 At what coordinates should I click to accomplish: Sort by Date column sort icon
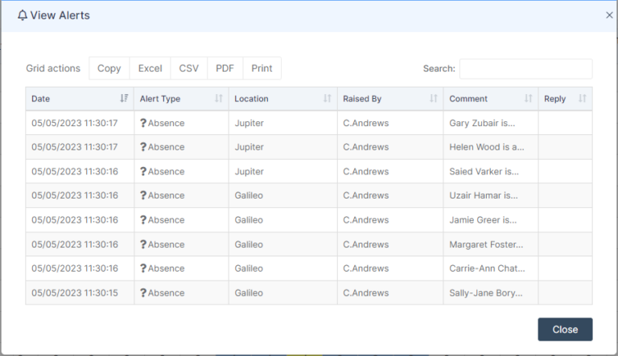click(x=124, y=99)
